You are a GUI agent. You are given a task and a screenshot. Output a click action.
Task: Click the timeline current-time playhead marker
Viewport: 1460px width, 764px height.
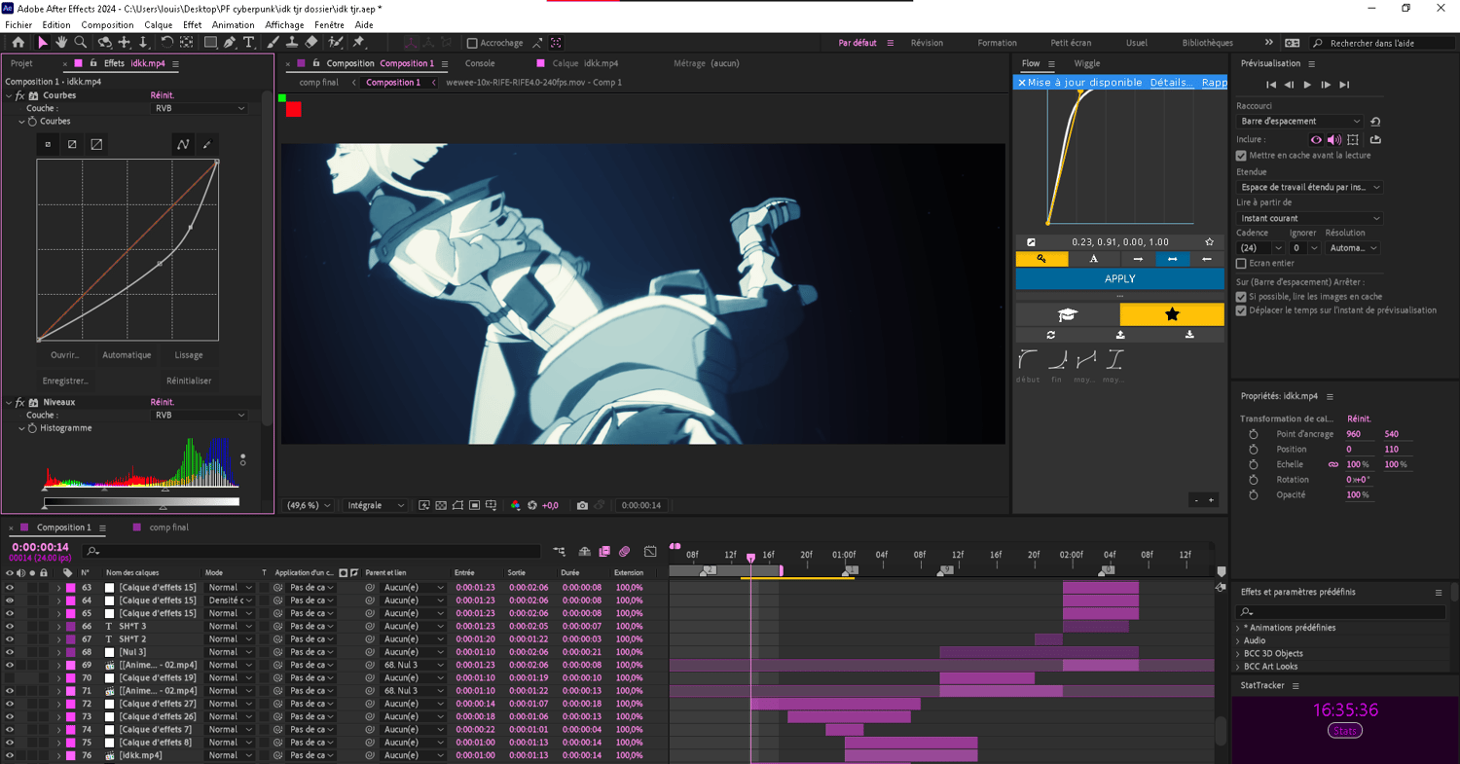750,558
